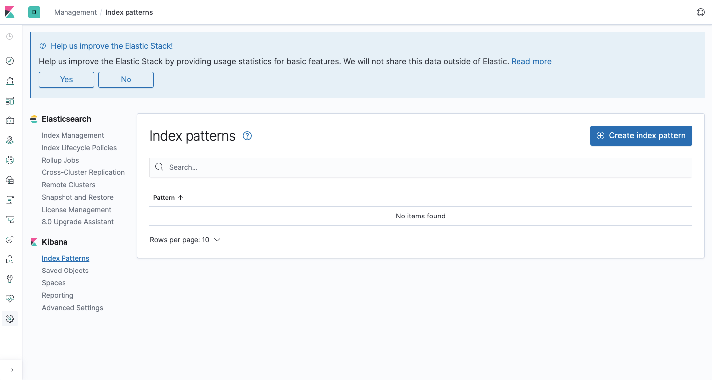The width and height of the screenshot is (712, 380).
Task: Select Index Patterns under Kibana
Action: pyautogui.click(x=65, y=258)
